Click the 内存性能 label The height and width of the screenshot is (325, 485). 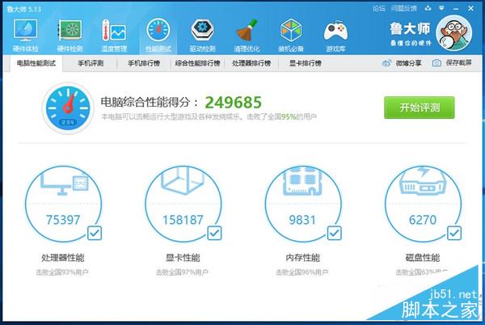303,258
